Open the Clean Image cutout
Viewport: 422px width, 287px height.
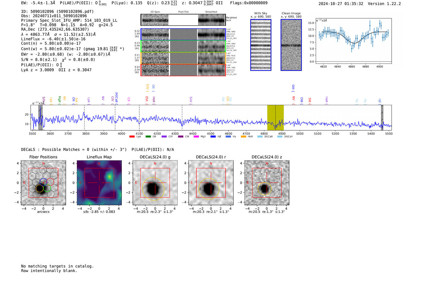click(x=291, y=45)
